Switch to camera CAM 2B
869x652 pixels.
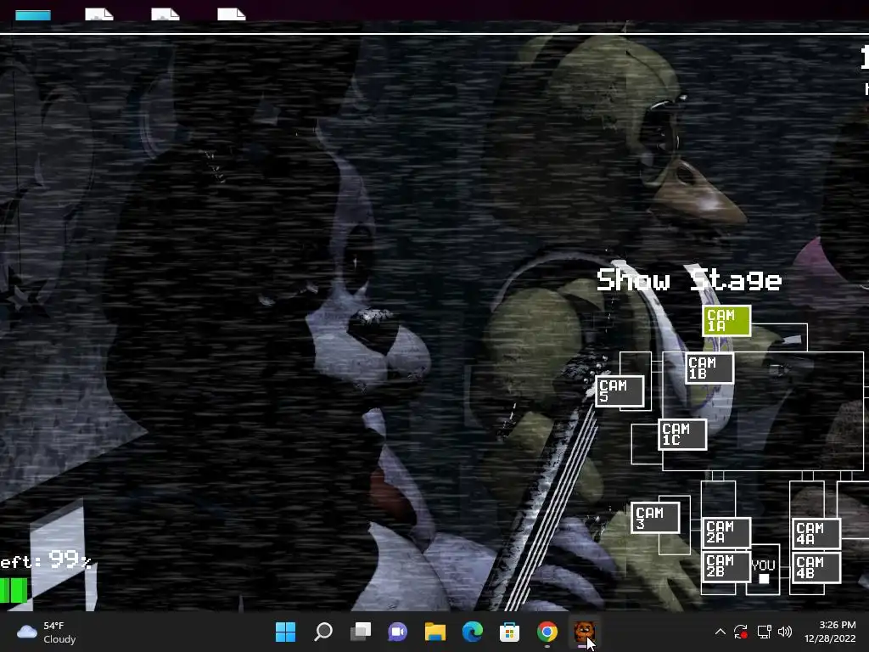(726, 566)
